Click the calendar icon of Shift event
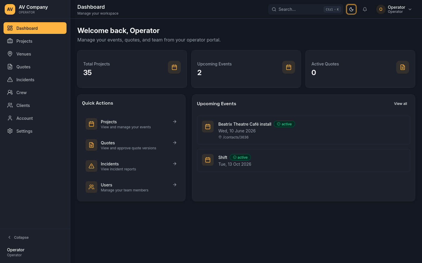This screenshot has height=263, width=422. click(208, 160)
